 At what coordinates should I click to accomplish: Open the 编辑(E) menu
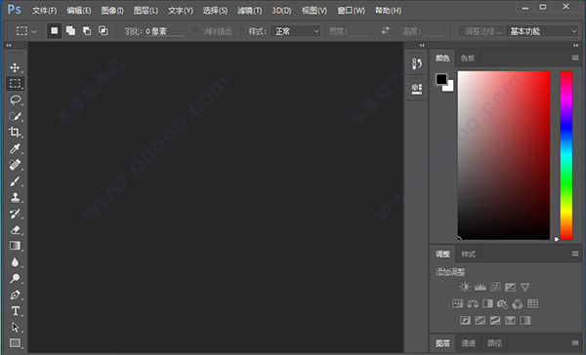79,11
